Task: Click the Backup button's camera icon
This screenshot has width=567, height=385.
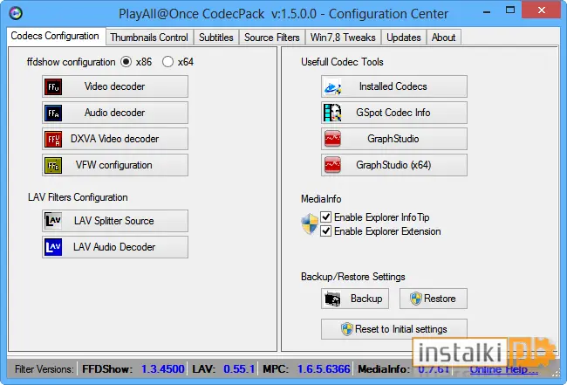Action: click(332, 299)
